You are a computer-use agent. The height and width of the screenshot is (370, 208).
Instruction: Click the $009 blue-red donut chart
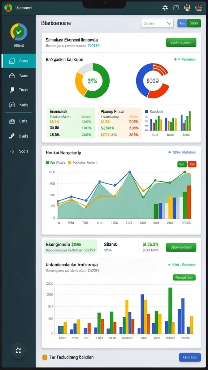pos(153,81)
